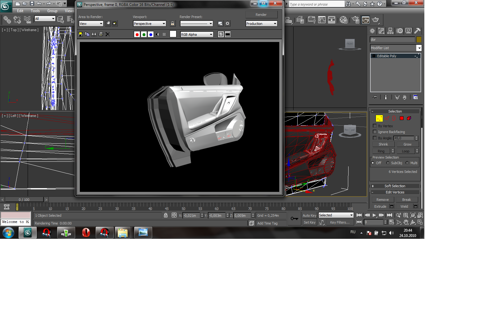
Task: Save the rendered image
Action: click(80, 34)
